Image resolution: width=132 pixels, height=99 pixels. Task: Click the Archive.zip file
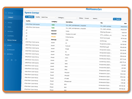pos(103,41)
